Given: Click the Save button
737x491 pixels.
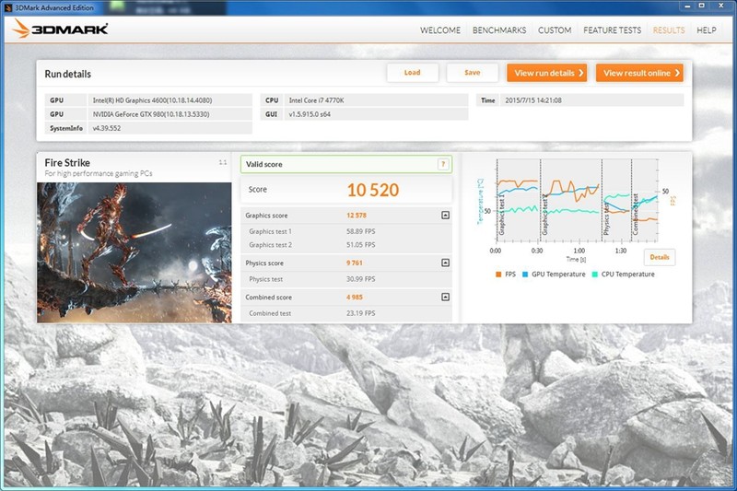Looking at the screenshot, I should point(472,73).
